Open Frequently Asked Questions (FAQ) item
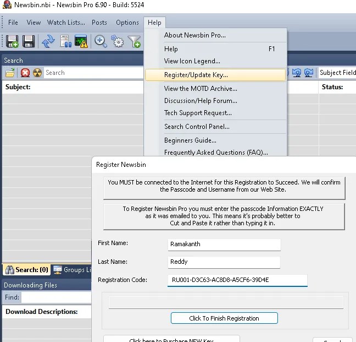The height and width of the screenshot is (342, 356). (215, 152)
